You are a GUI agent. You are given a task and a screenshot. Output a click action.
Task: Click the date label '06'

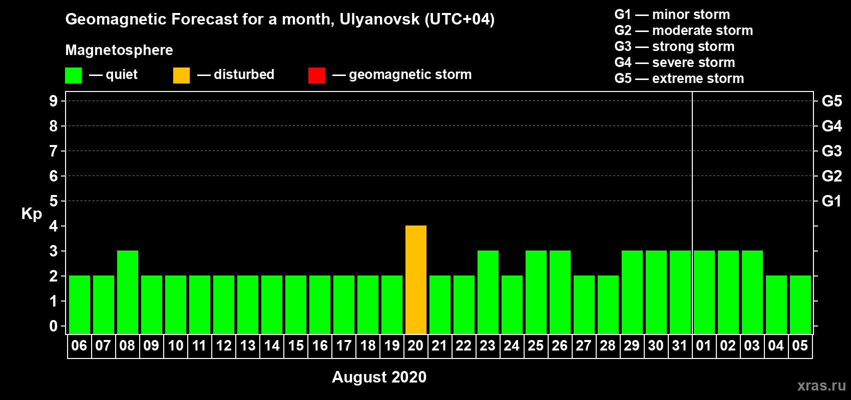(79, 345)
